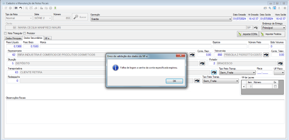Click the gray printer toolbar icon
289x140 pixels.
(36, 8)
